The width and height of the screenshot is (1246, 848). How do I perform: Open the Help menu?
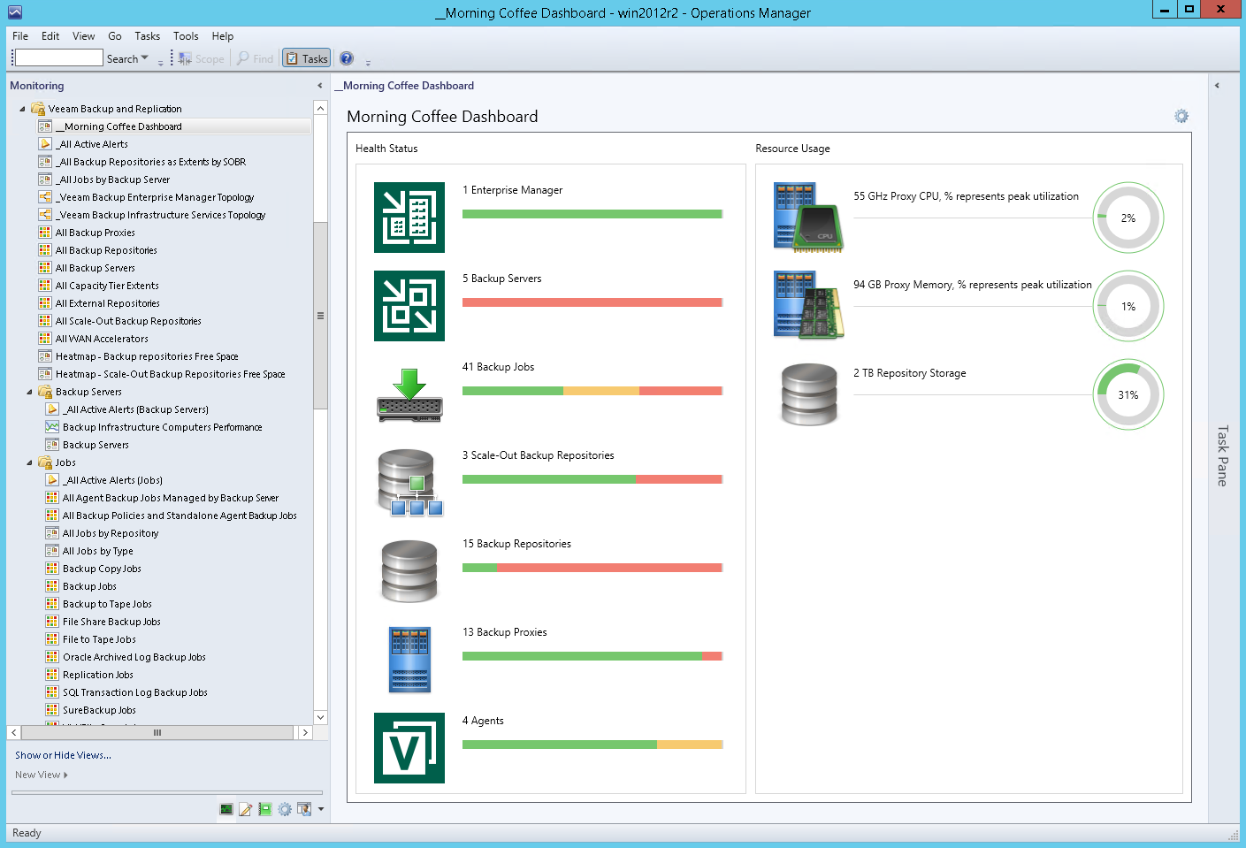tap(223, 36)
